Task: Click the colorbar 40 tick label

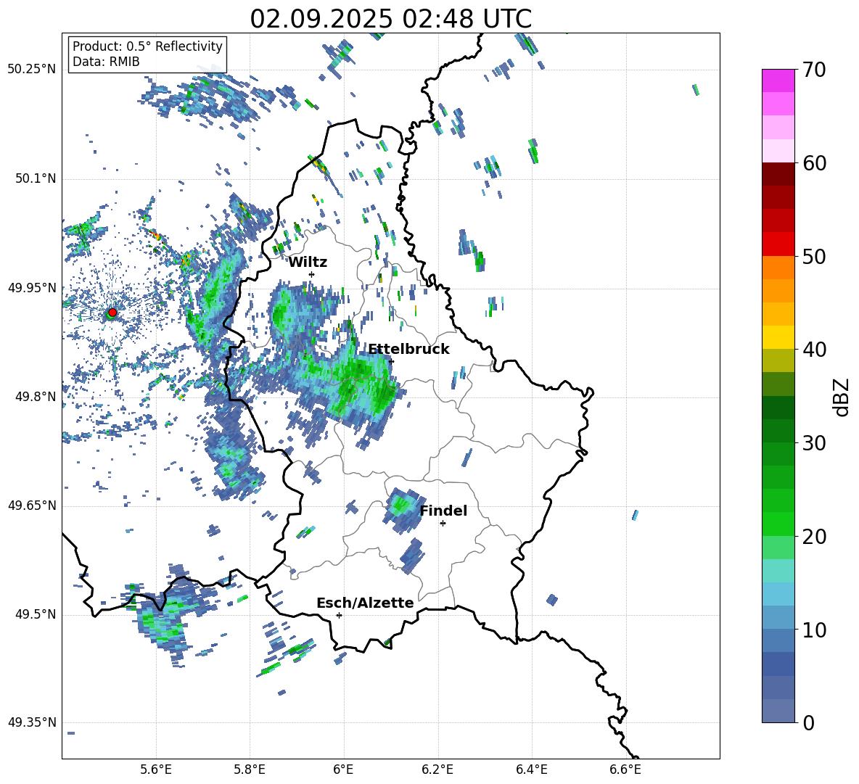Action: click(814, 350)
